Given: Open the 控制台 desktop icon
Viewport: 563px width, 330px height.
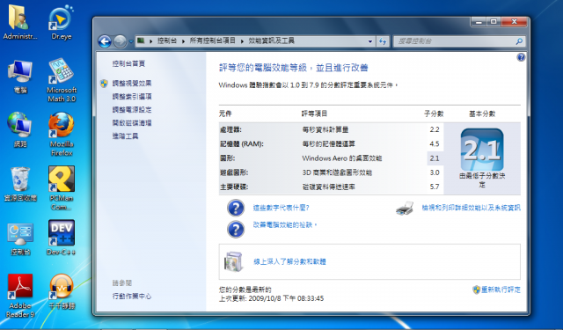Looking at the screenshot, I should 19,238.
